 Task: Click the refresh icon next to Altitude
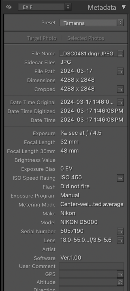pos(120,282)
